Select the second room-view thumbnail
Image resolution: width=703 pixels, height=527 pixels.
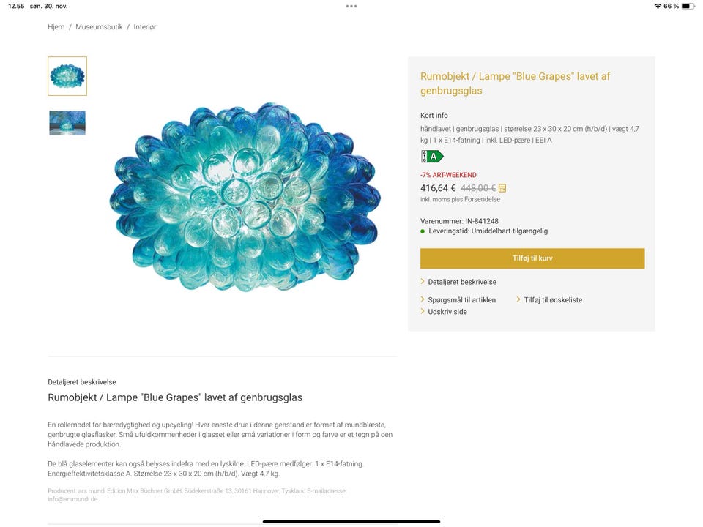(67, 123)
